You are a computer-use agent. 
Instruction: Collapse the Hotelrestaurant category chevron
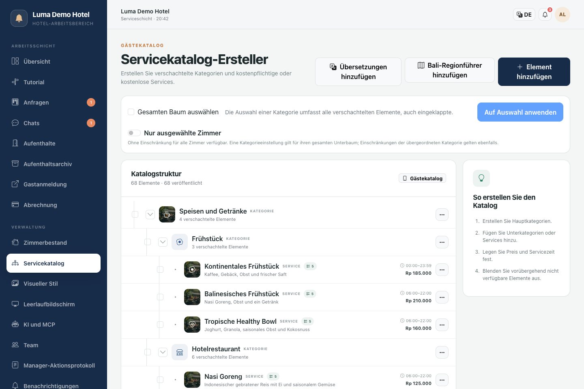pos(163,352)
